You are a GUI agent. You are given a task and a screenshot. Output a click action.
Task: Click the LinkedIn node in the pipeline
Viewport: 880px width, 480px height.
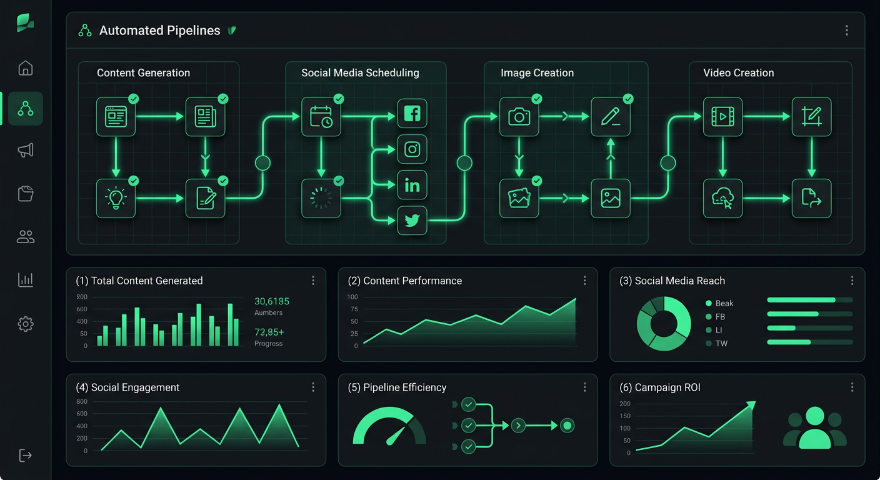point(412,184)
